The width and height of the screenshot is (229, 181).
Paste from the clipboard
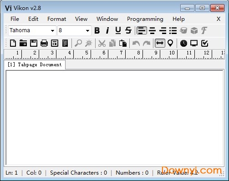pyautogui.click(x=123, y=43)
